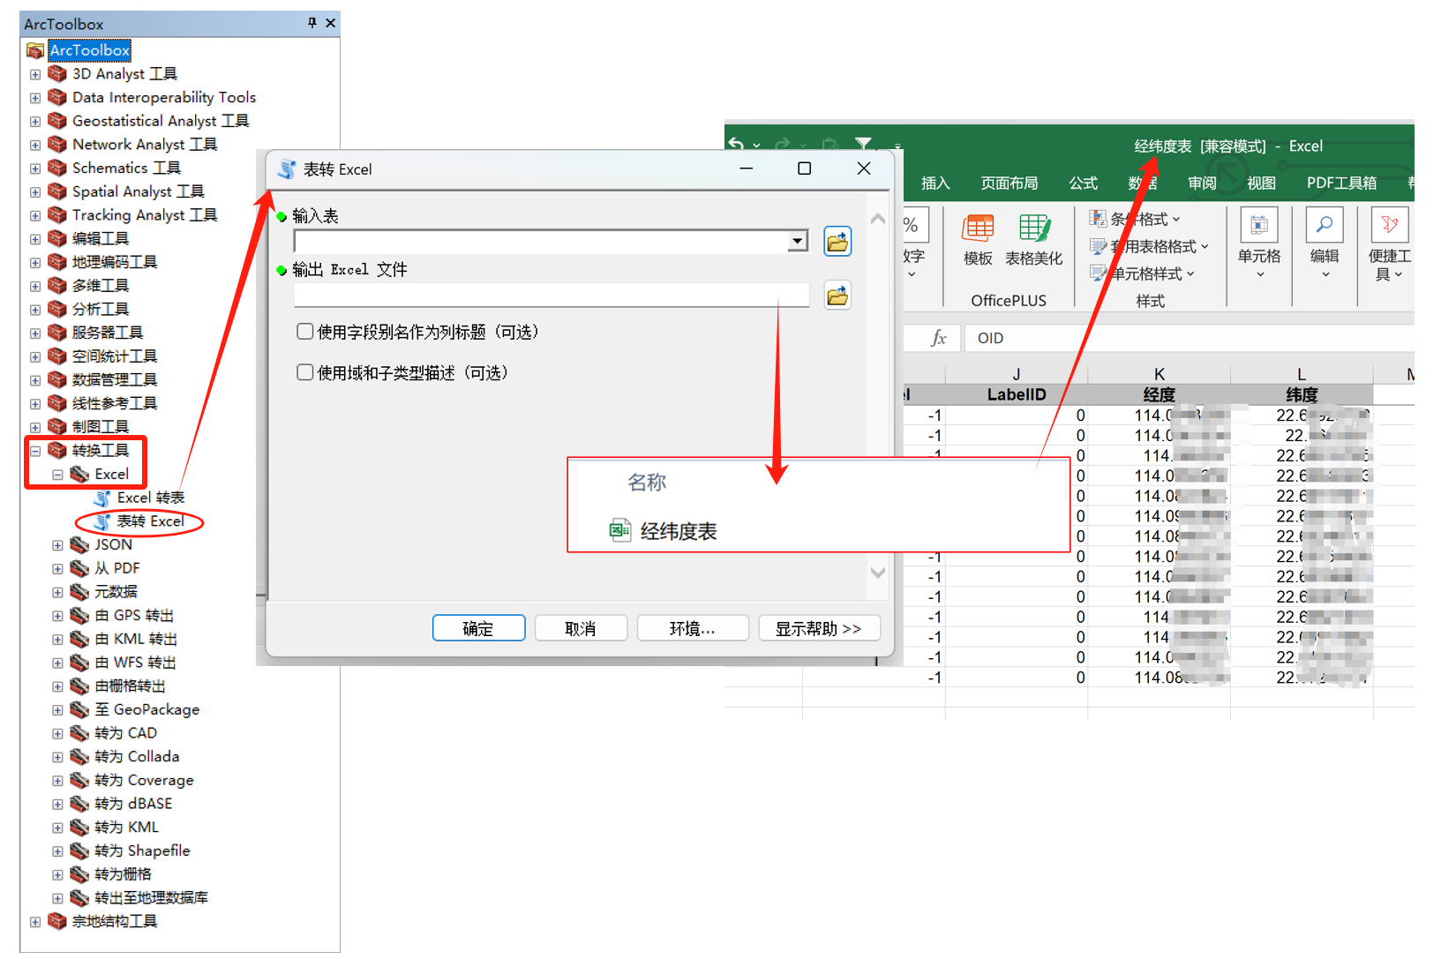Image resolution: width=1441 pixels, height=959 pixels.
Task: Open 条件格式 dropdown in Excel
Action: [1135, 219]
